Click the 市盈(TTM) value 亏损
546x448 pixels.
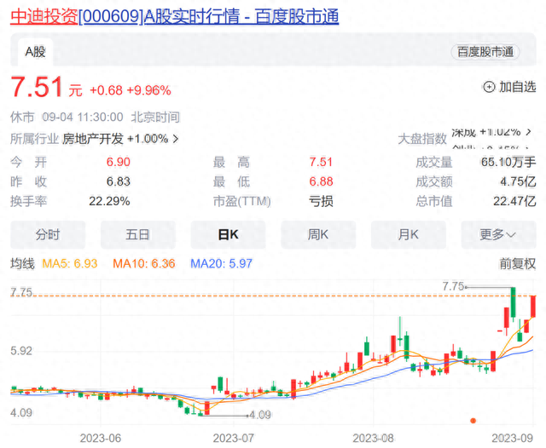(321, 201)
